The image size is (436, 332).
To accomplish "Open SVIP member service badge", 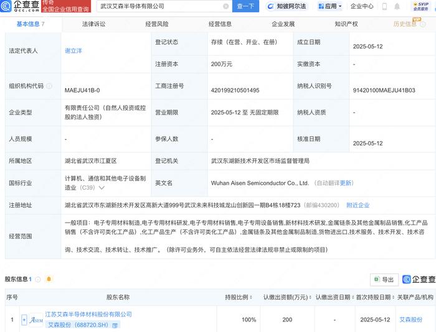I will [420, 6].
